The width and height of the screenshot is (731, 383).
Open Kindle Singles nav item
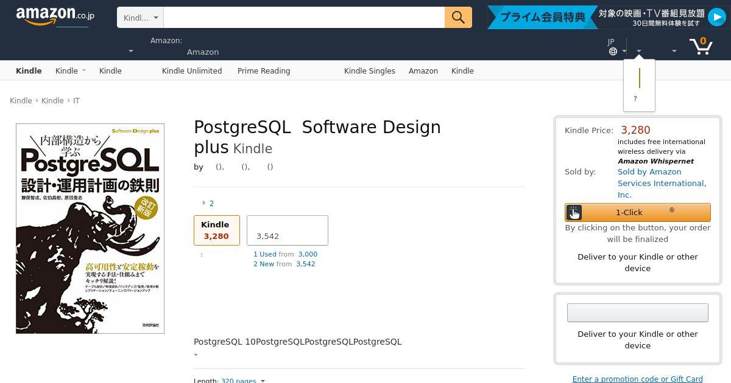tap(370, 71)
